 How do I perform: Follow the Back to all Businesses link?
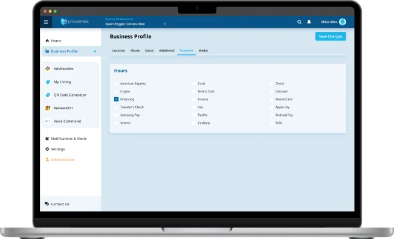click(x=120, y=19)
